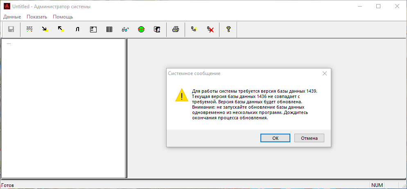This screenshot has height=189, width=407.
Task: Click the printer icon in toolbar
Action: point(176,30)
